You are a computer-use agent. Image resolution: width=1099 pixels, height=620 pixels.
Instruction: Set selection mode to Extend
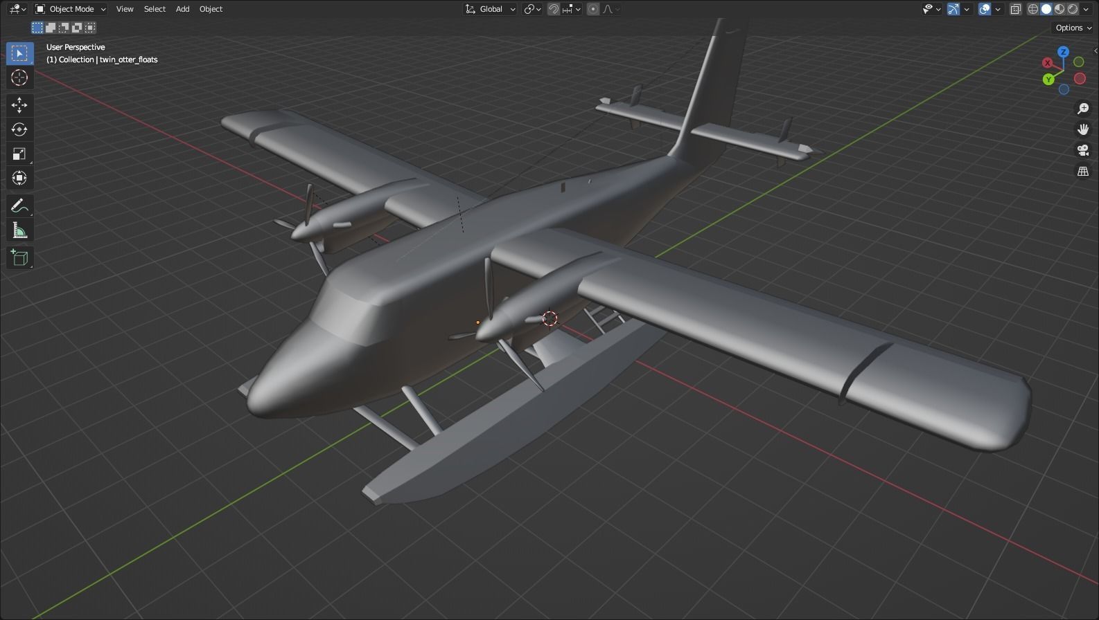[51, 28]
